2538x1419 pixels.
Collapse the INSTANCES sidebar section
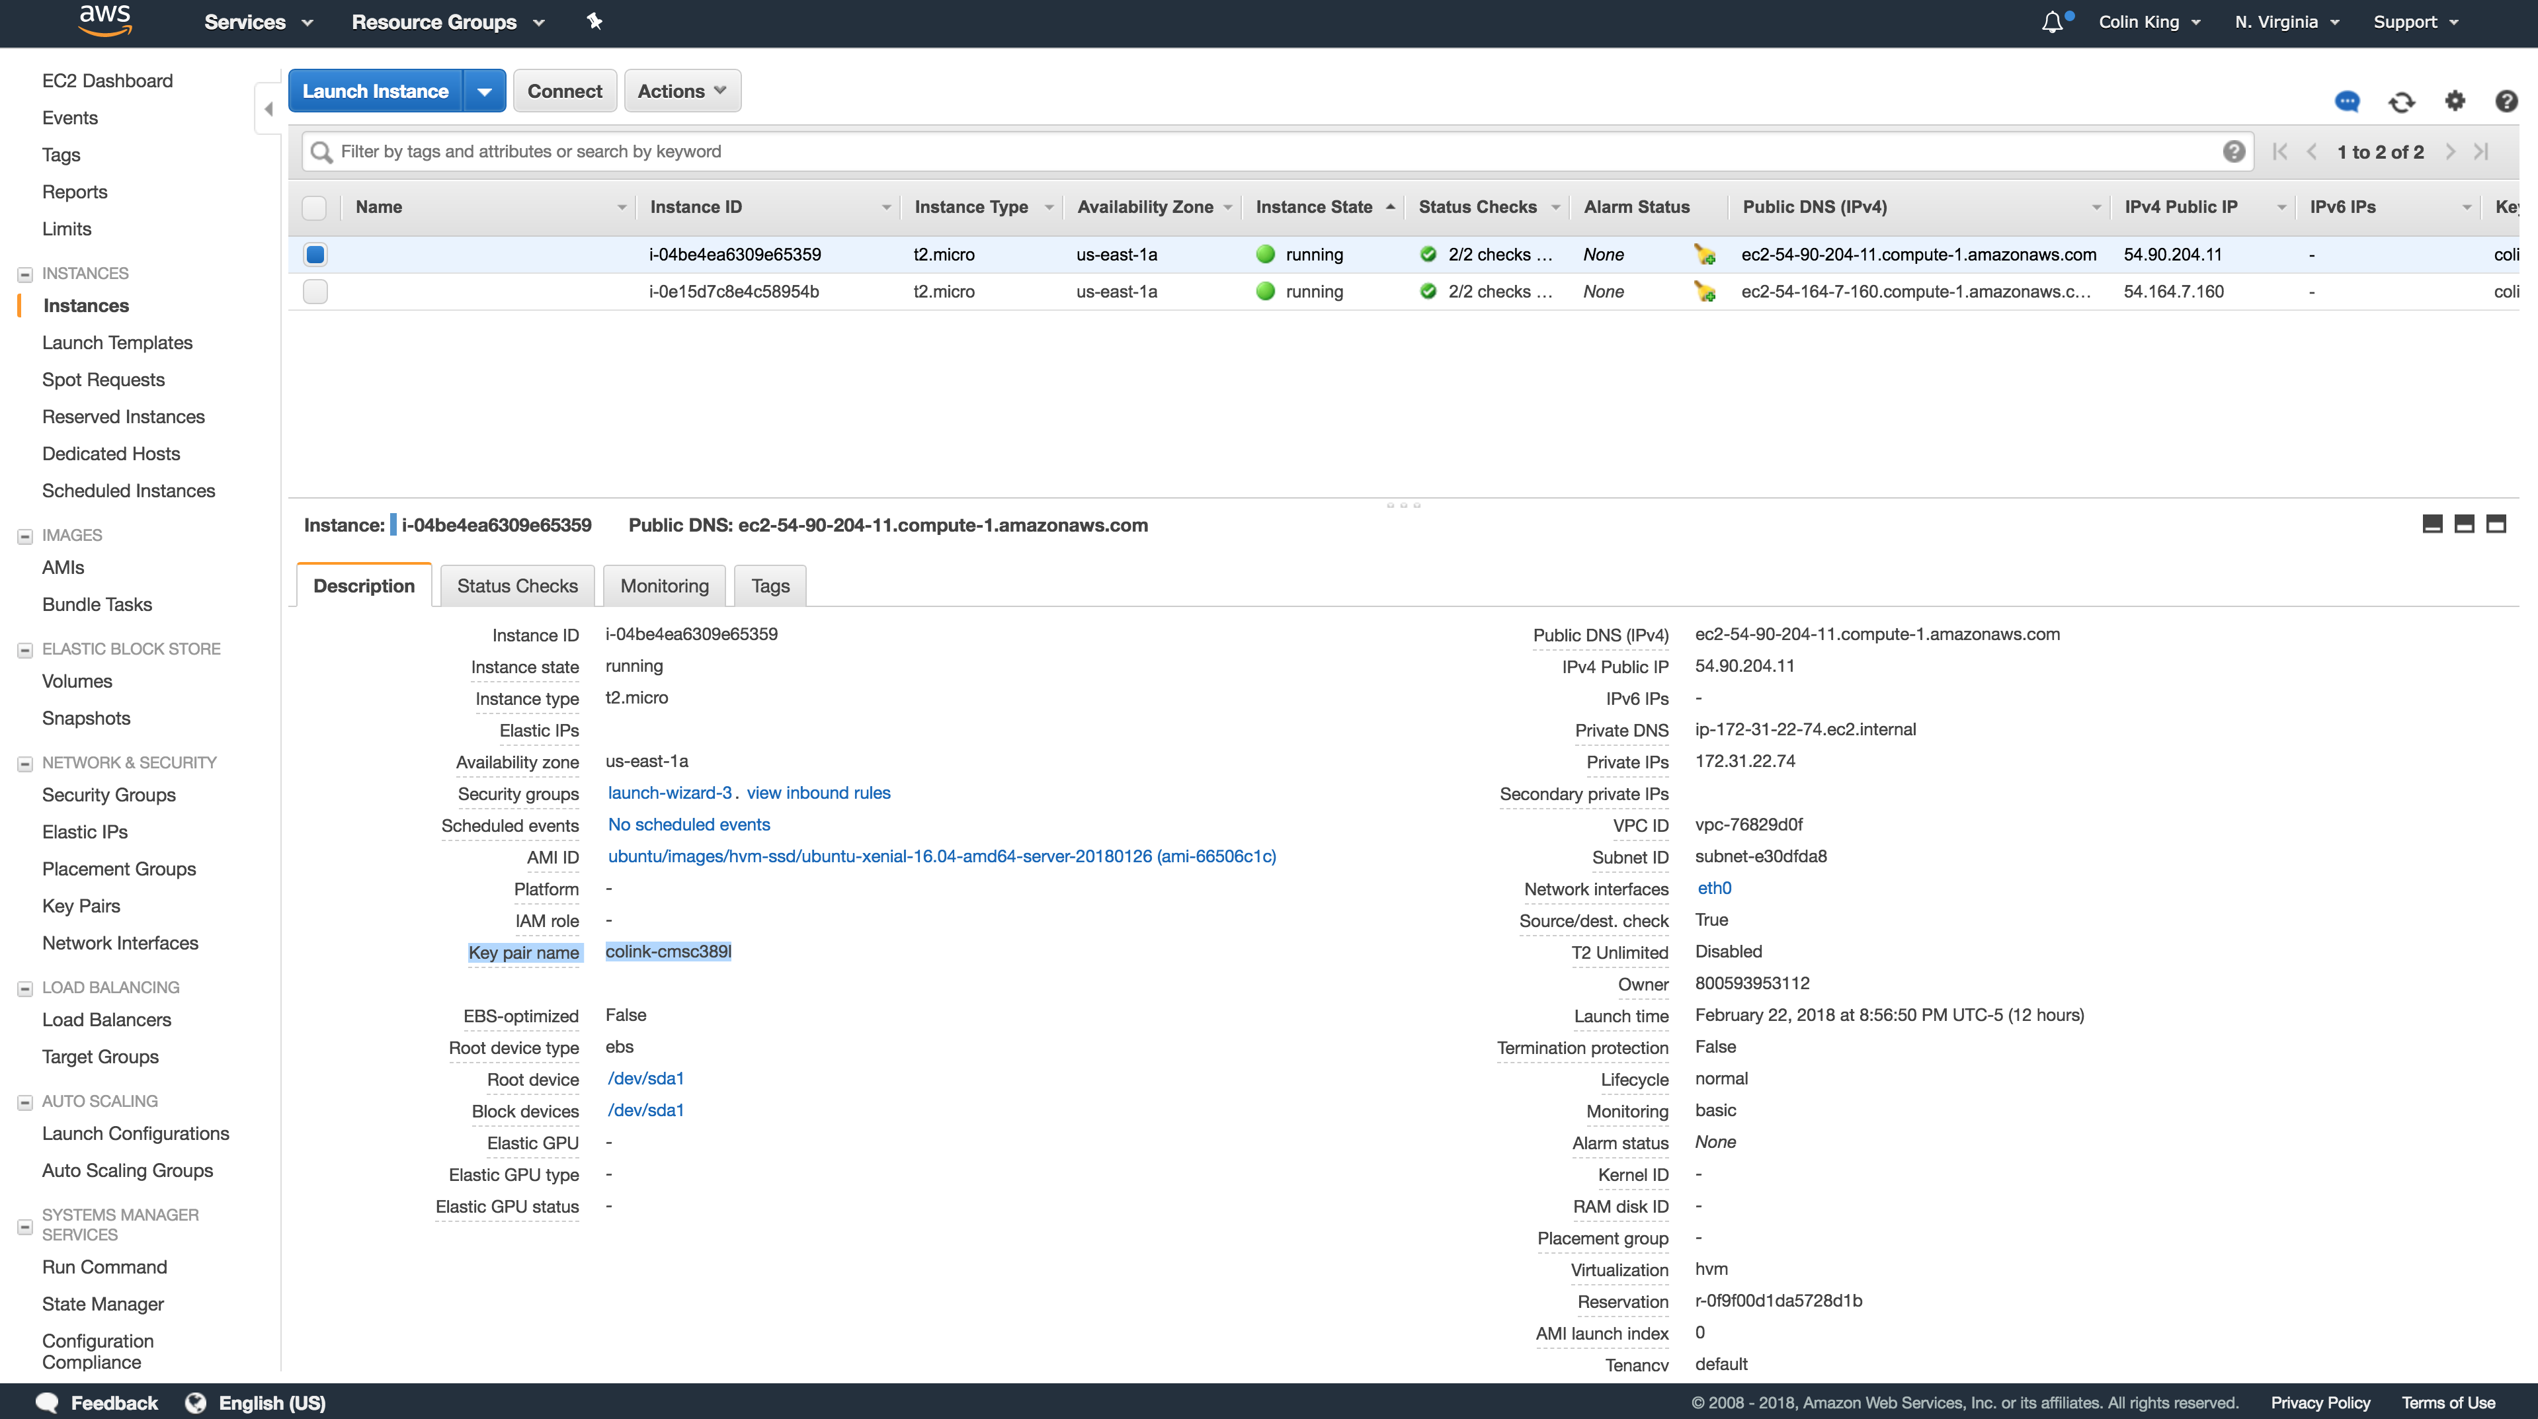(24, 274)
